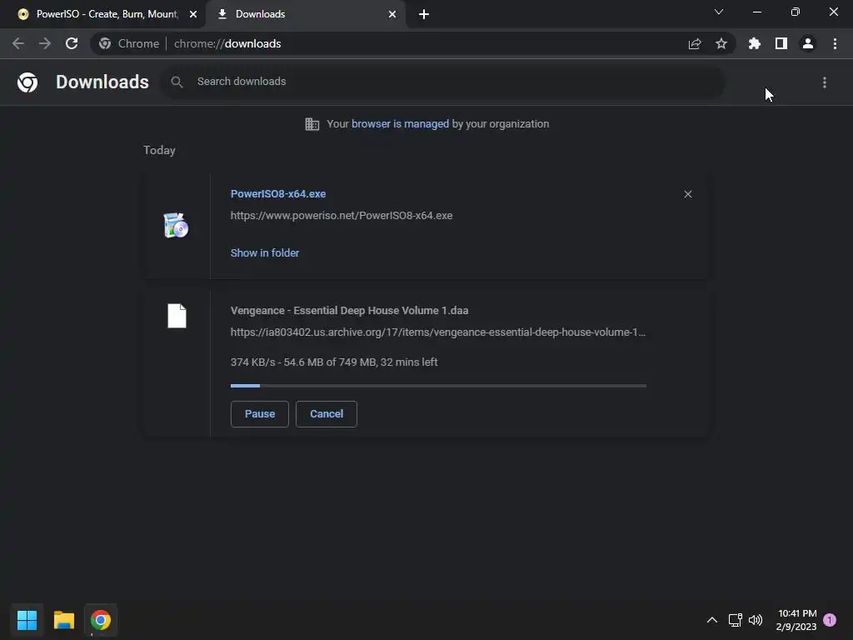Show hidden system tray icons
The height and width of the screenshot is (640, 853).
(711, 620)
